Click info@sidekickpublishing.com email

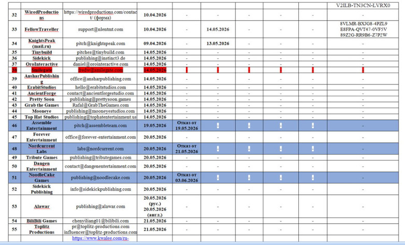coord(100,189)
